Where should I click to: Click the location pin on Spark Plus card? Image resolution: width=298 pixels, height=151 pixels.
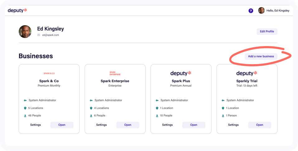[x=157, y=108]
